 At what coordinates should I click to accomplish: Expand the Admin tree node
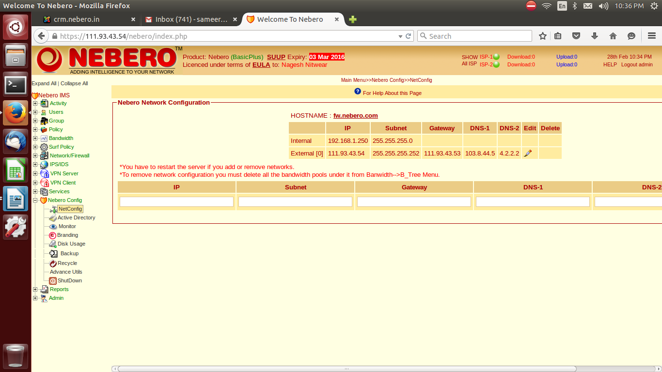35,298
